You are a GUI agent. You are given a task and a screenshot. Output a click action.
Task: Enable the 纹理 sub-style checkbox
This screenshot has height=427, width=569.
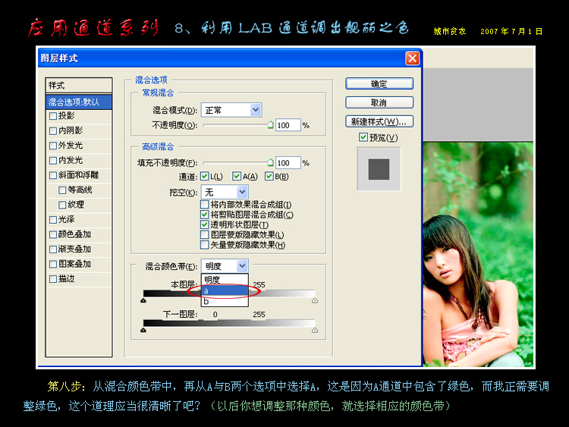pos(62,205)
